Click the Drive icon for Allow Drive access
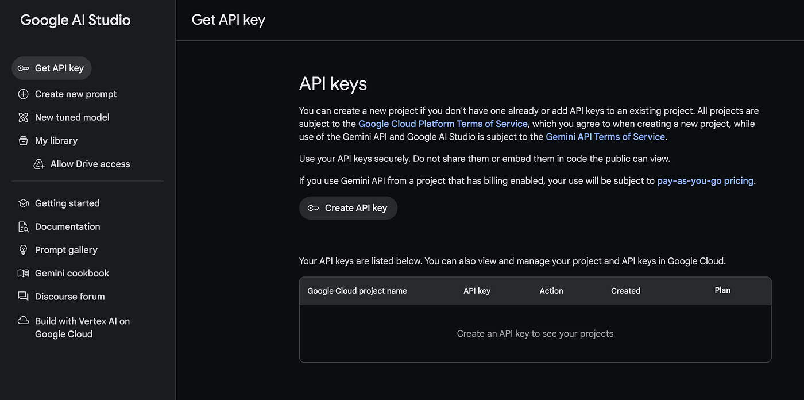 [39, 164]
